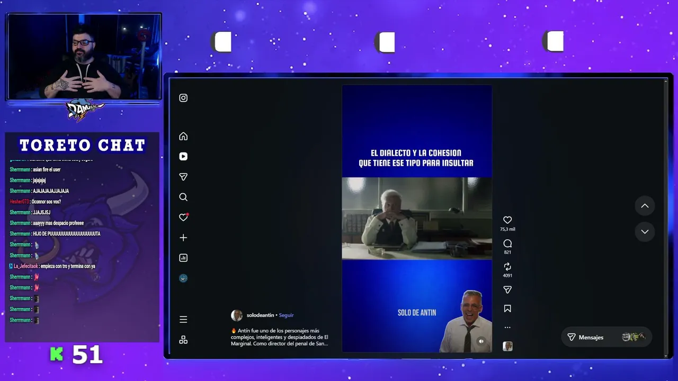Go to the previous reel with the up chevron

645,206
